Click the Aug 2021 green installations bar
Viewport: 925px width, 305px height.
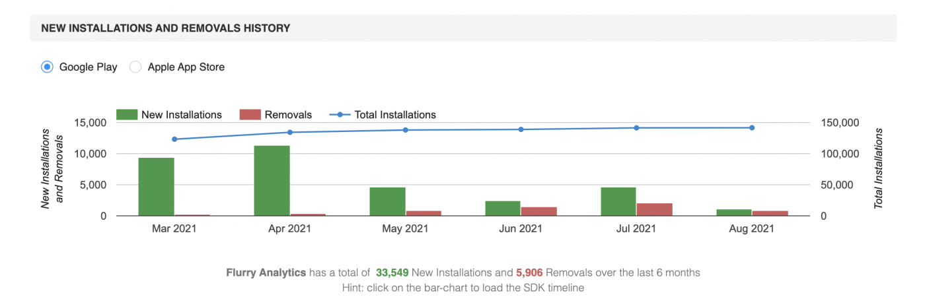[x=734, y=213]
